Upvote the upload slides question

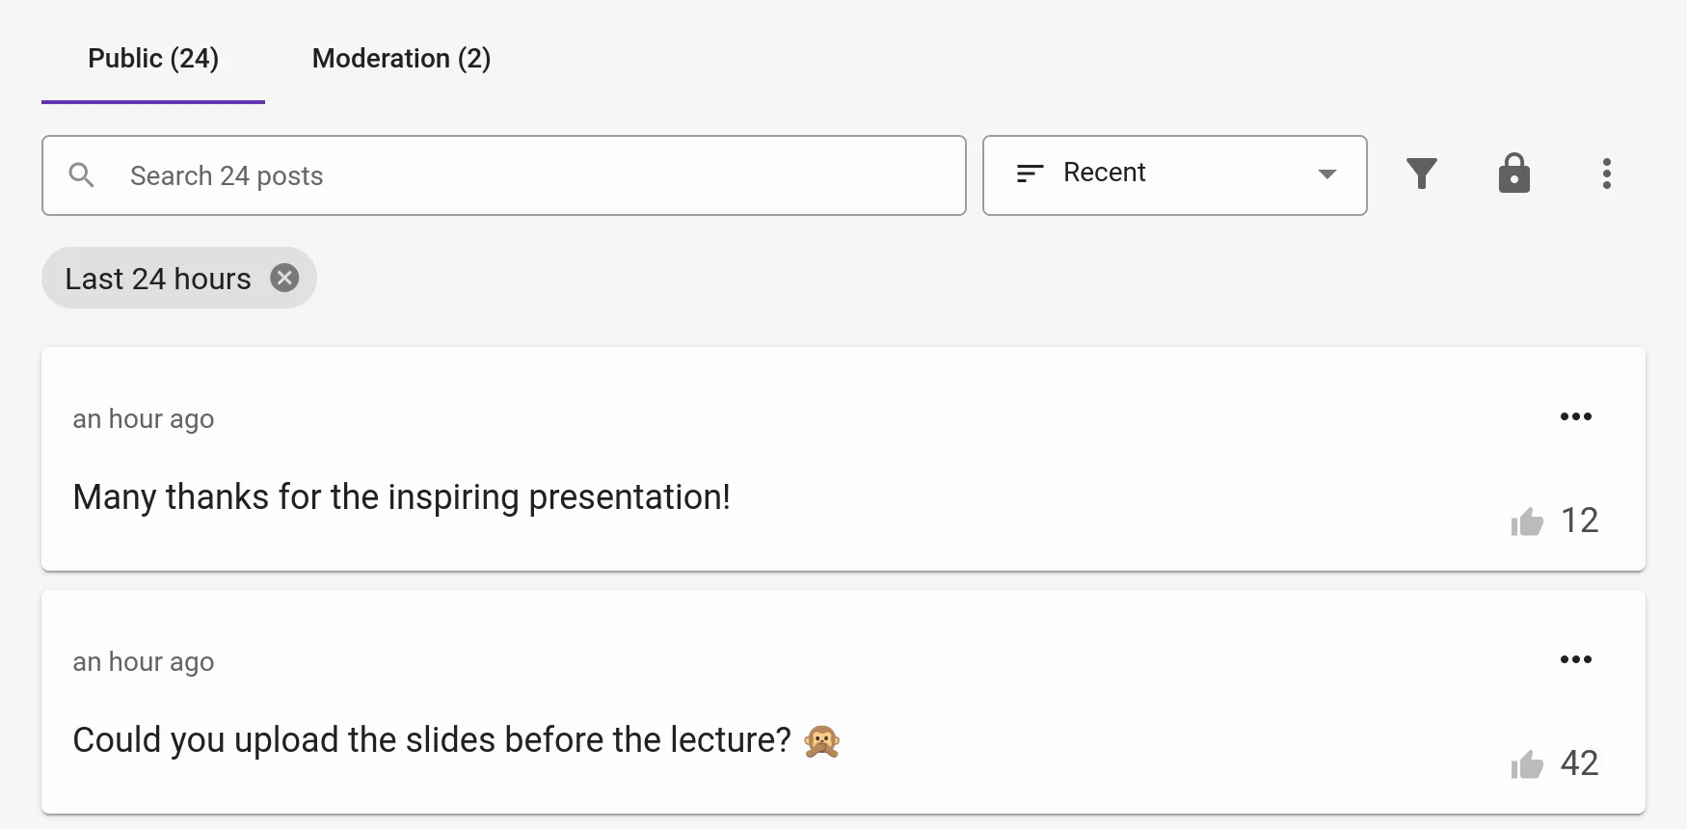pyautogui.click(x=1527, y=764)
